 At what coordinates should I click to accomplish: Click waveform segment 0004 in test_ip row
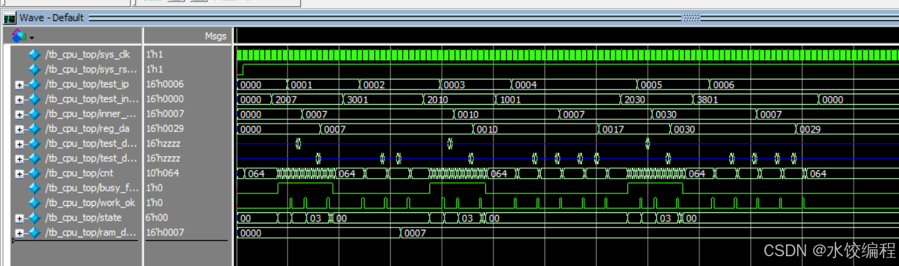coord(574,84)
